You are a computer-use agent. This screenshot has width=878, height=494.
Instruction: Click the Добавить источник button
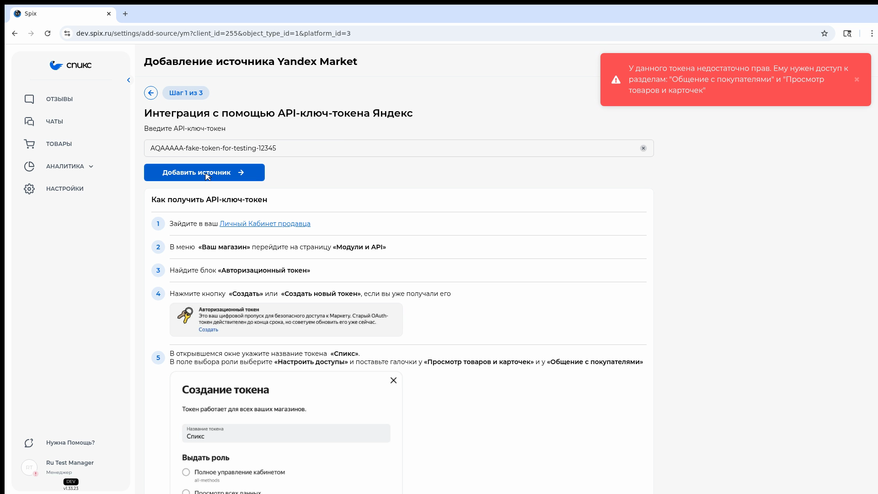(x=204, y=172)
